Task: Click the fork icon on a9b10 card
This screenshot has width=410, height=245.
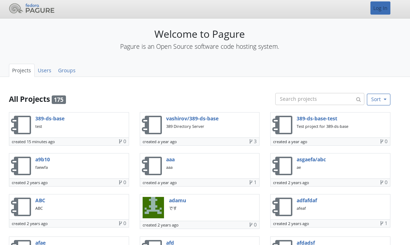Action: [120, 183]
